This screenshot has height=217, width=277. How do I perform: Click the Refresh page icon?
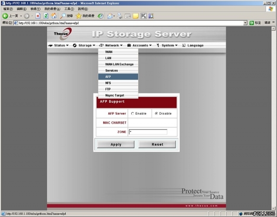point(46,16)
